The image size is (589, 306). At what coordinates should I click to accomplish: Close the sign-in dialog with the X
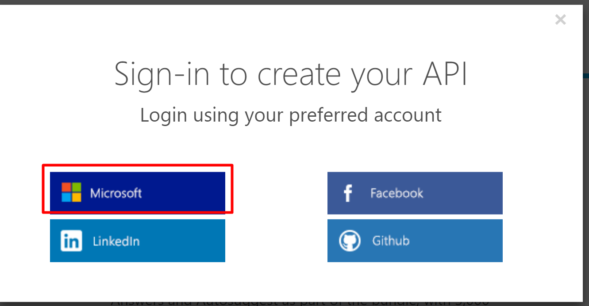(560, 19)
